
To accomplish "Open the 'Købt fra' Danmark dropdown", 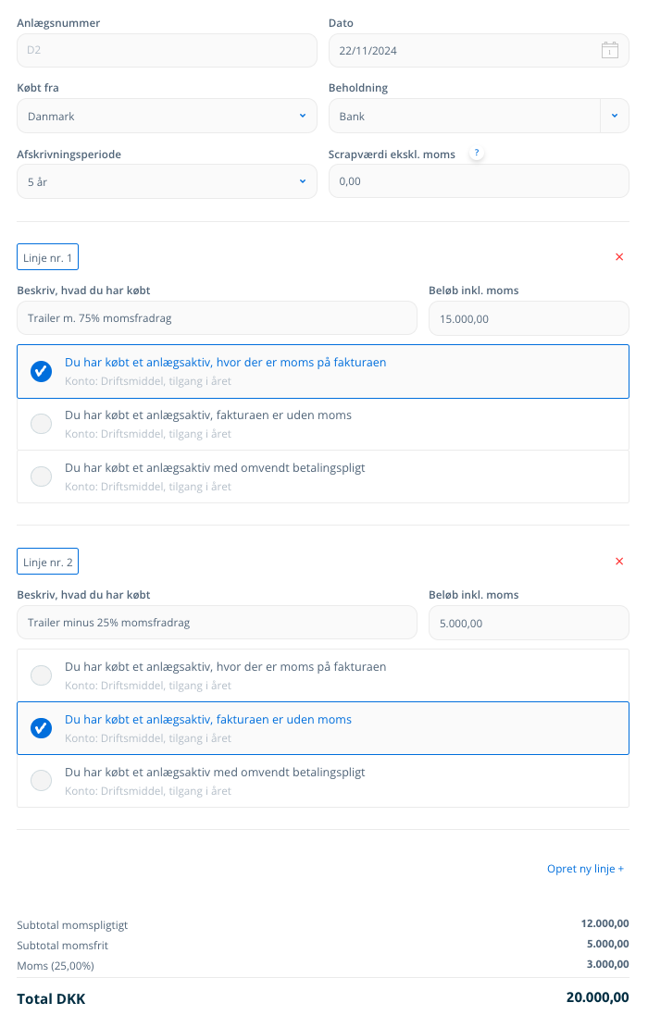I will pos(167,117).
